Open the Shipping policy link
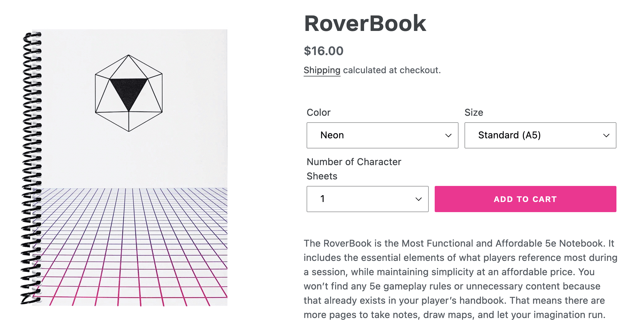The width and height of the screenshot is (637, 332). click(x=321, y=70)
